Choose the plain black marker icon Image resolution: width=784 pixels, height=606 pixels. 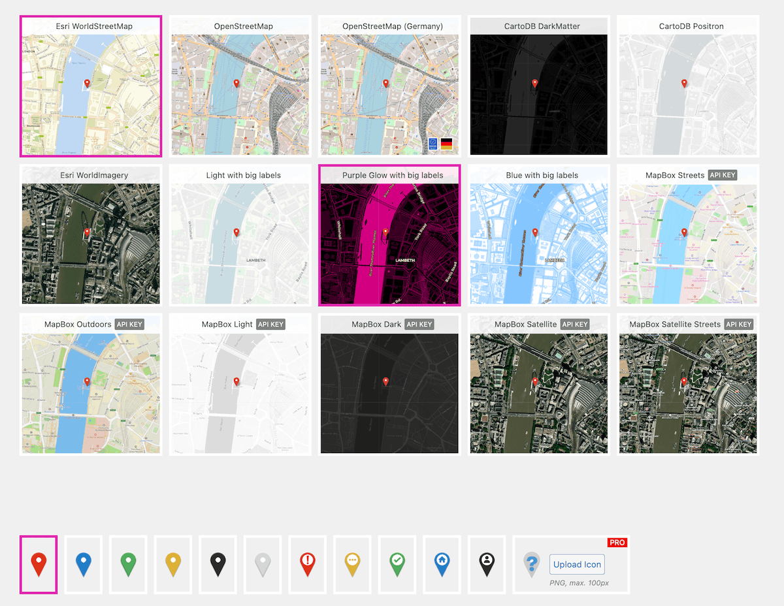tap(218, 564)
